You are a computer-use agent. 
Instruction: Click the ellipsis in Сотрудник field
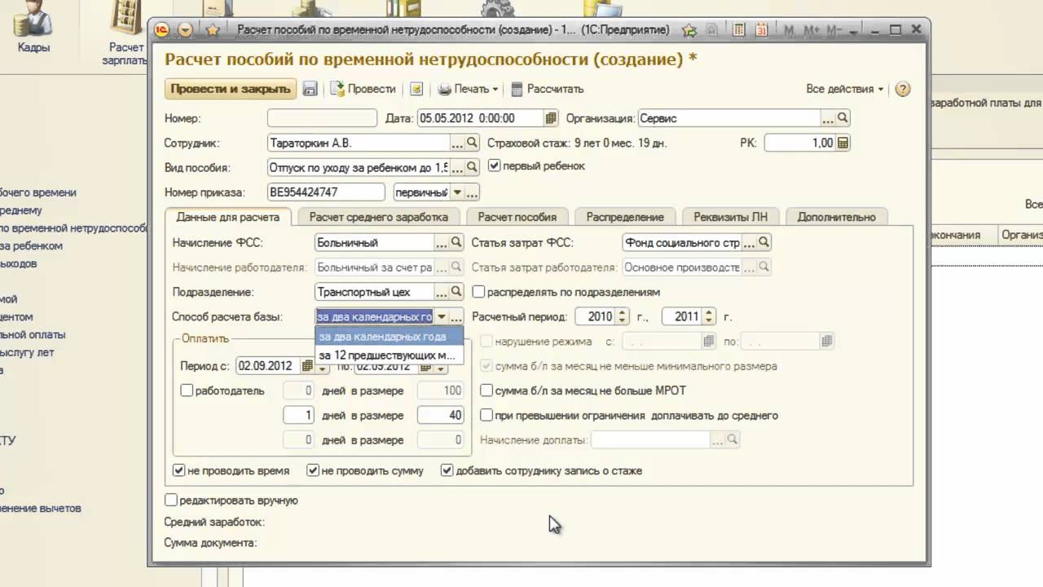click(x=456, y=143)
